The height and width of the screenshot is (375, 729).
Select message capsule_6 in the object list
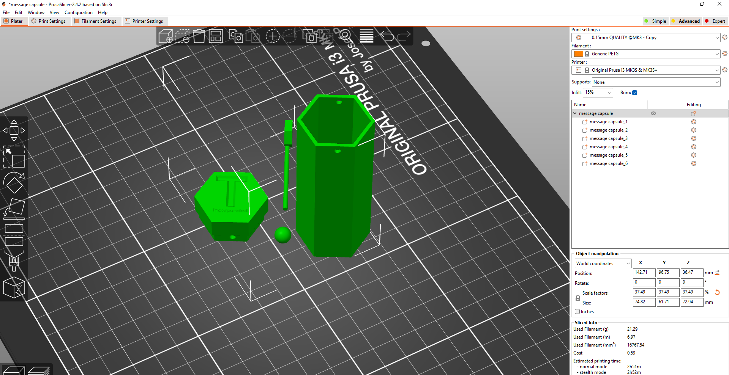tap(608, 163)
